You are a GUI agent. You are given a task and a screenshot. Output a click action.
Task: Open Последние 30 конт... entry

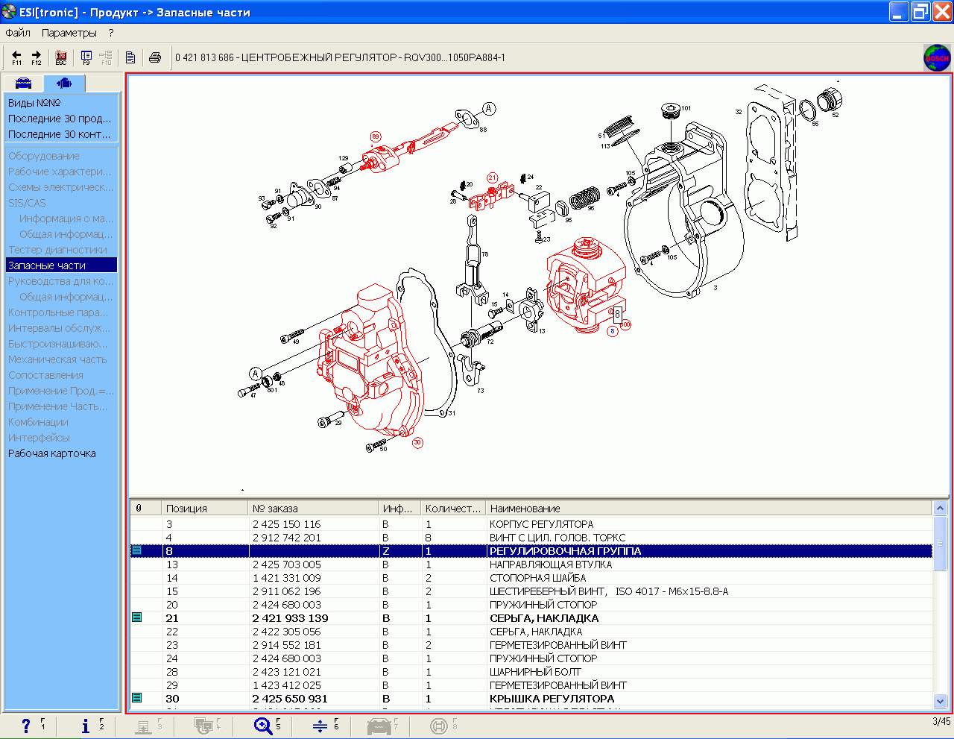click(60, 134)
